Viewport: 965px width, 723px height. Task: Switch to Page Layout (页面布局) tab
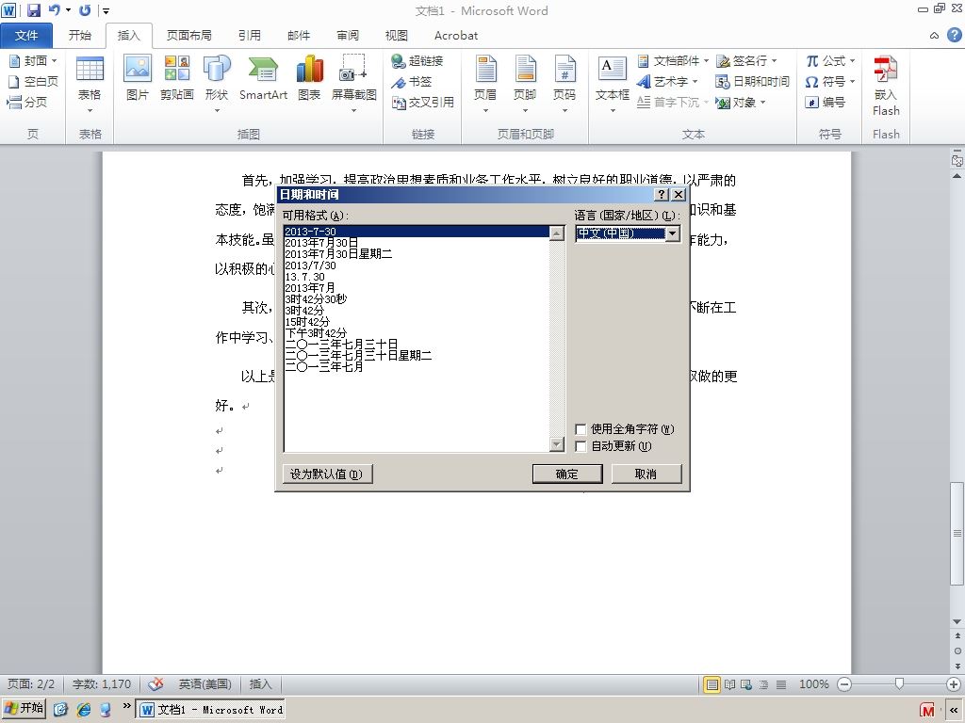[x=188, y=36]
